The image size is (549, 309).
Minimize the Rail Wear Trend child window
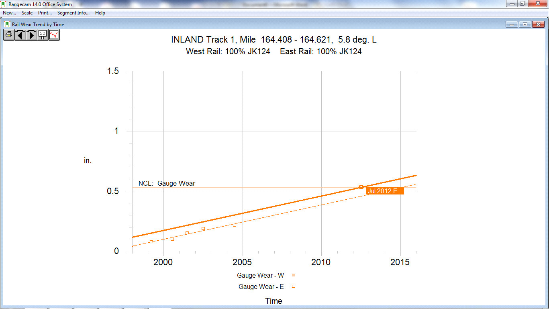click(512, 25)
